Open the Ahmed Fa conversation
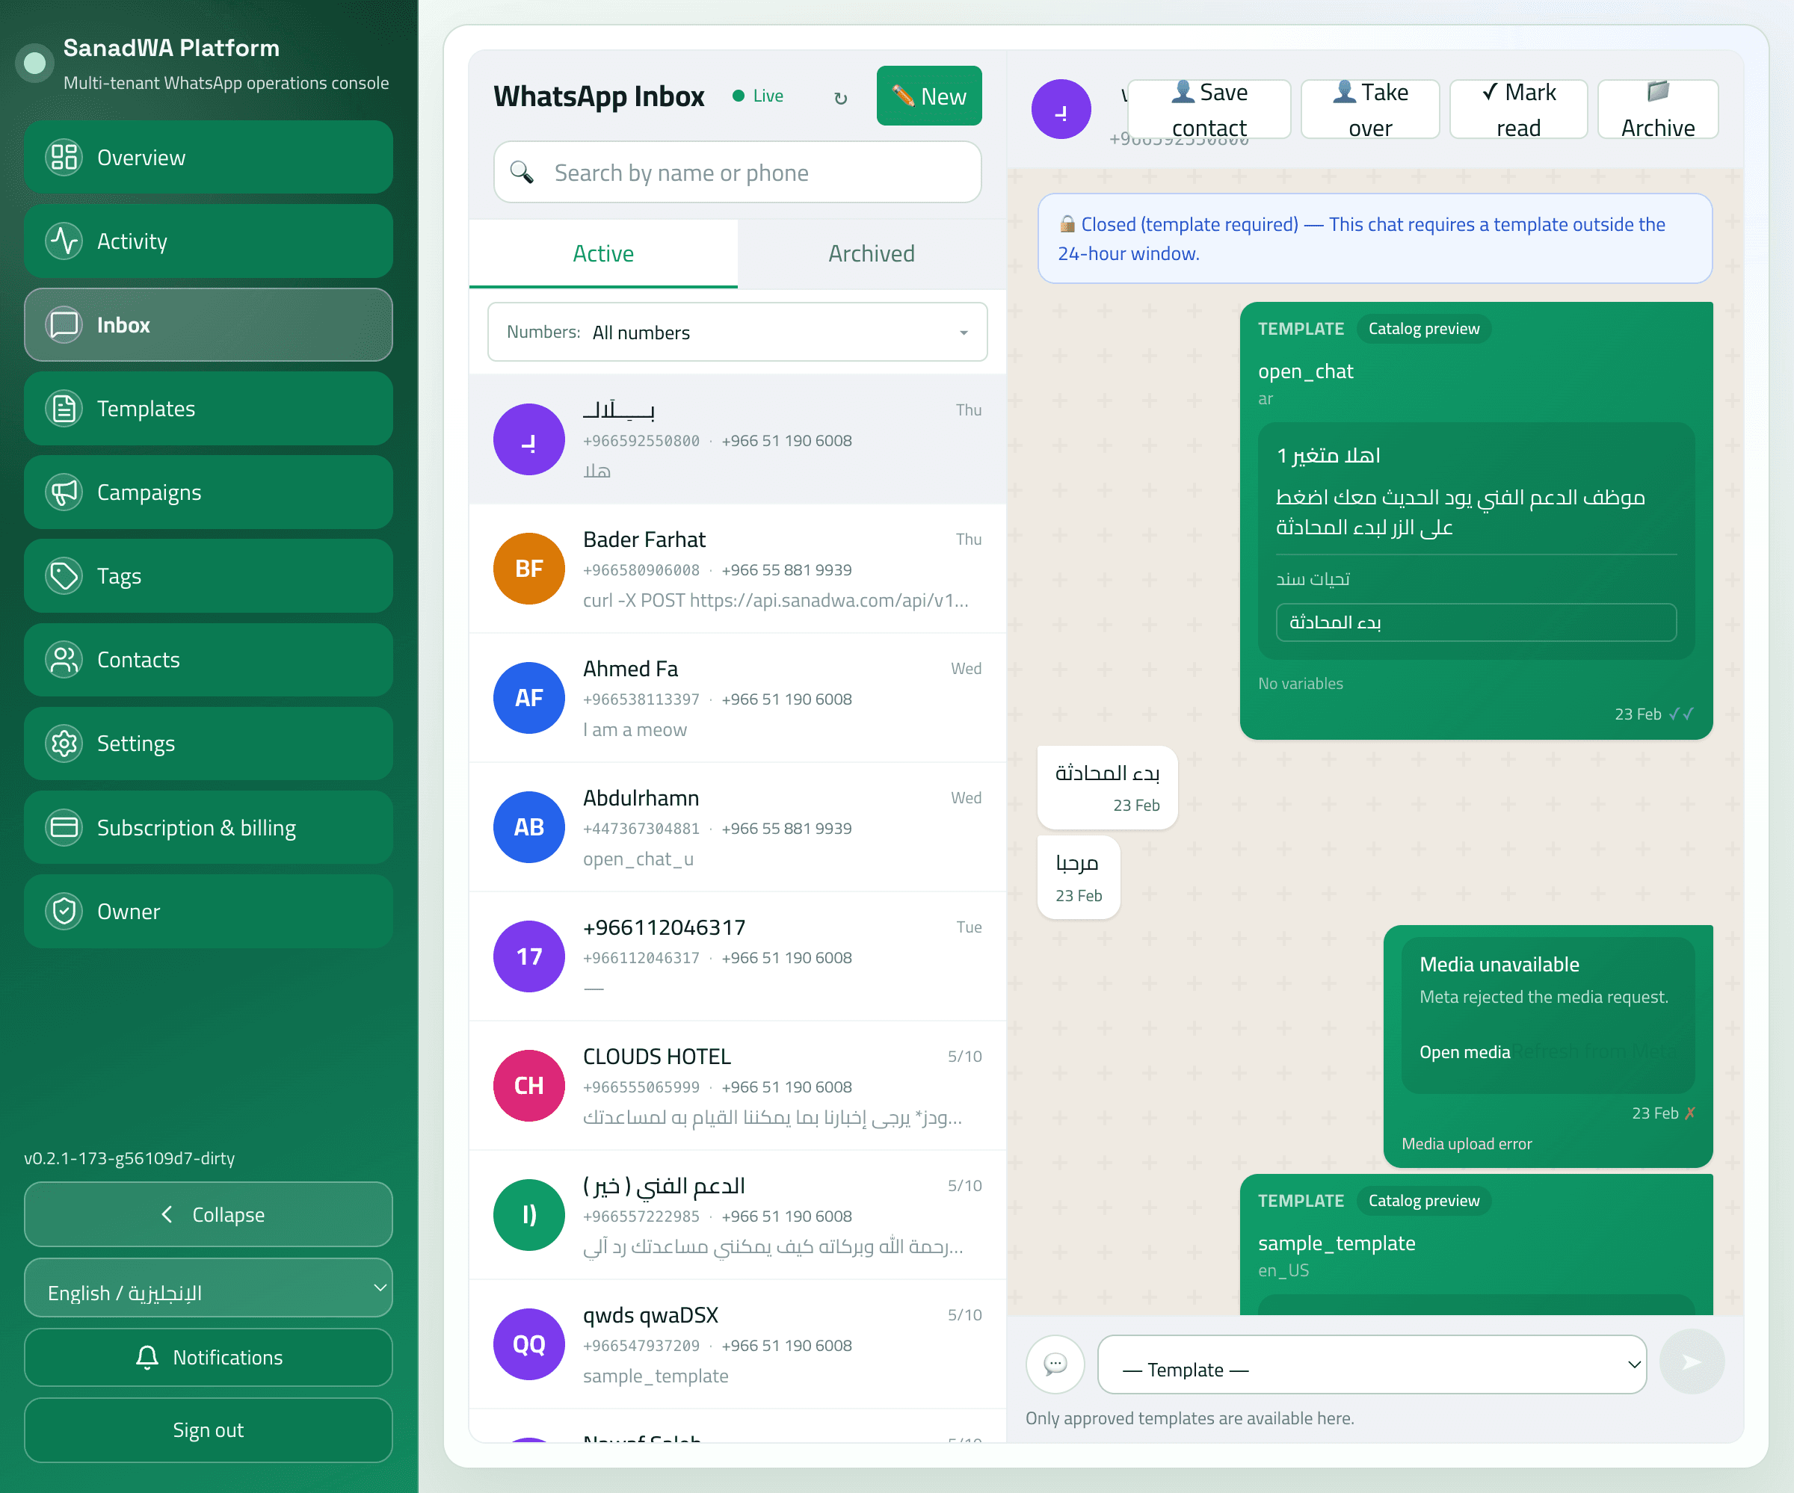The width and height of the screenshot is (1794, 1493). (x=737, y=698)
